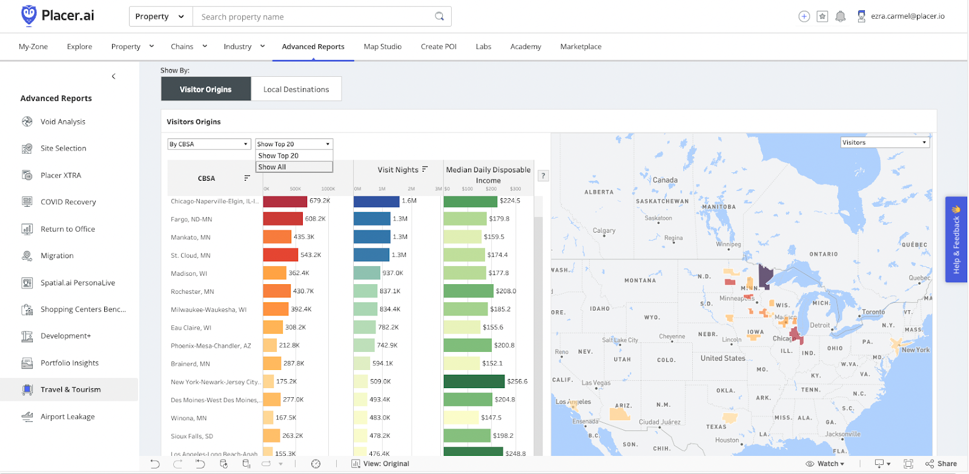Open the Watch dropdown in bottom toolbar

click(x=825, y=464)
